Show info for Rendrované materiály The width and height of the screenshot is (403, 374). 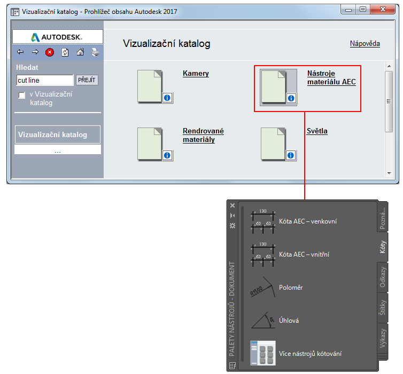167,155
